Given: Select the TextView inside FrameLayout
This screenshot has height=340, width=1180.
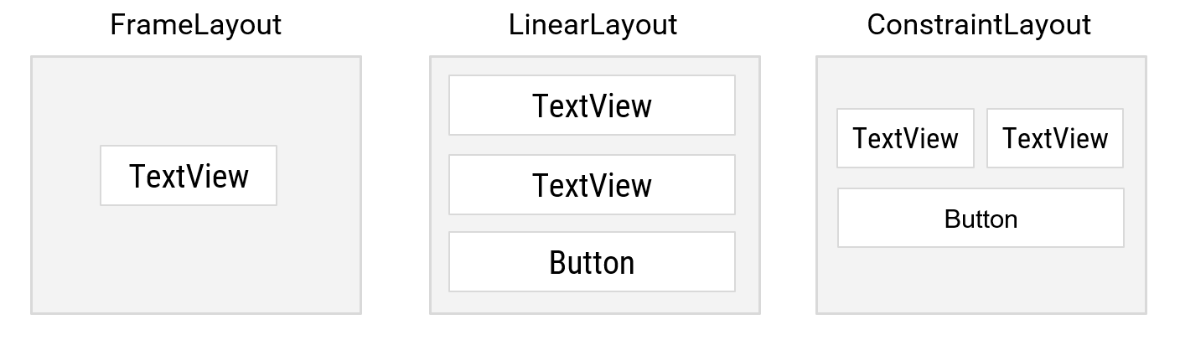Looking at the screenshot, I should coord(189,176).
